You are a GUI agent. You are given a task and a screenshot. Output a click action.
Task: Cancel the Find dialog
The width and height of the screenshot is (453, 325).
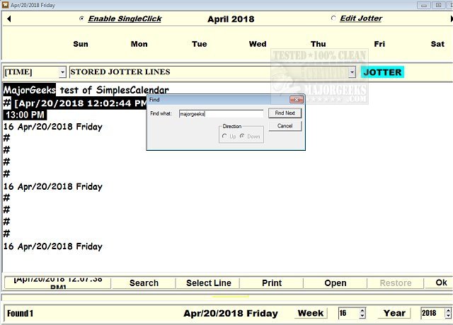[285, 126]
